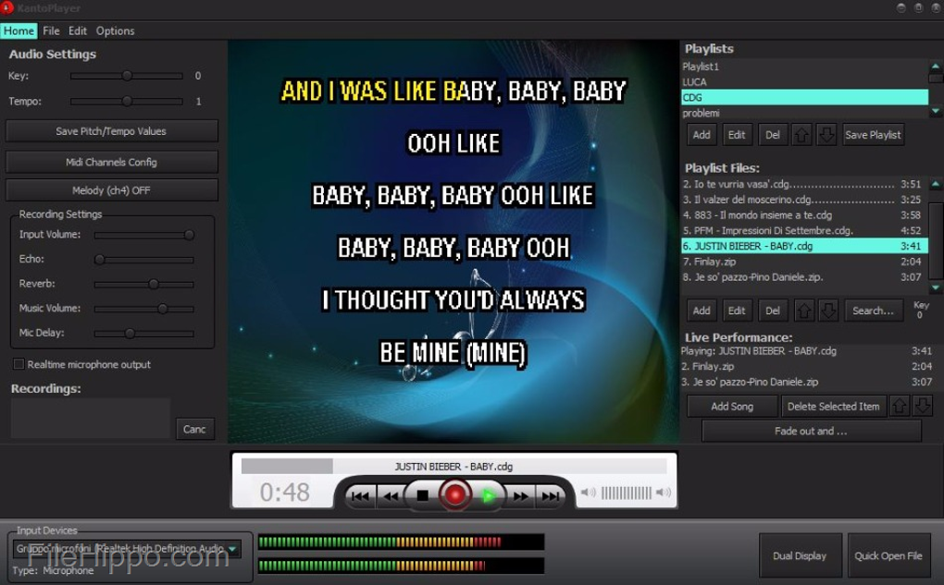Image resolution: width=944 pixels, height=585 pixels.
Task: Click the red record button
Action: coord(454,494)
